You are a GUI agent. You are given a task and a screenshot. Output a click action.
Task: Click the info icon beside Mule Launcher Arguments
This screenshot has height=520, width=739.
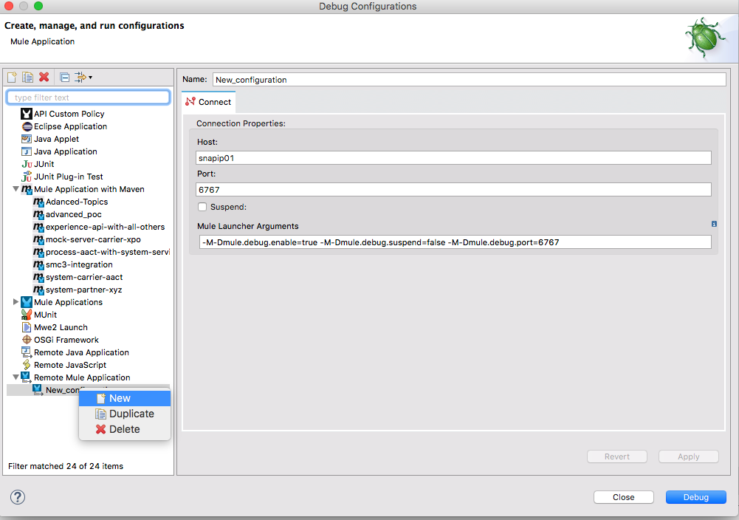(714, 224)
